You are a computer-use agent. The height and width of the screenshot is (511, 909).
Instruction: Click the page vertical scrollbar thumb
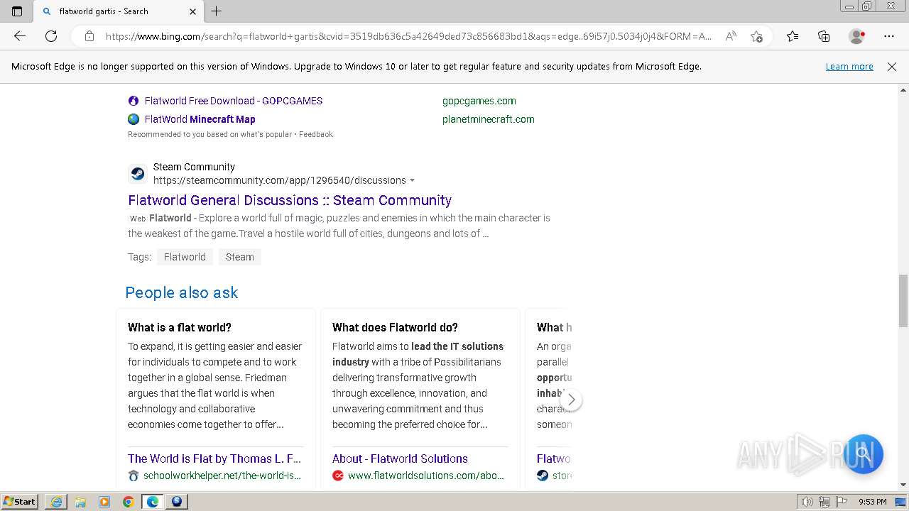[903, 301]
